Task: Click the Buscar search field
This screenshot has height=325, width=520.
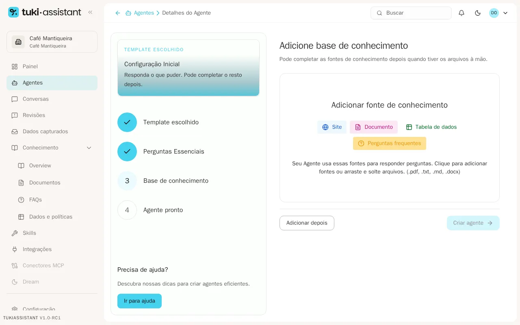Action: coord(411,13)
